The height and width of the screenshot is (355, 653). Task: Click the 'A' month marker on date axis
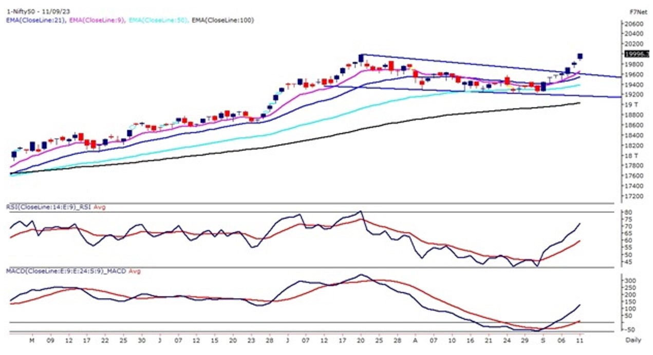[x=414, y=340]
